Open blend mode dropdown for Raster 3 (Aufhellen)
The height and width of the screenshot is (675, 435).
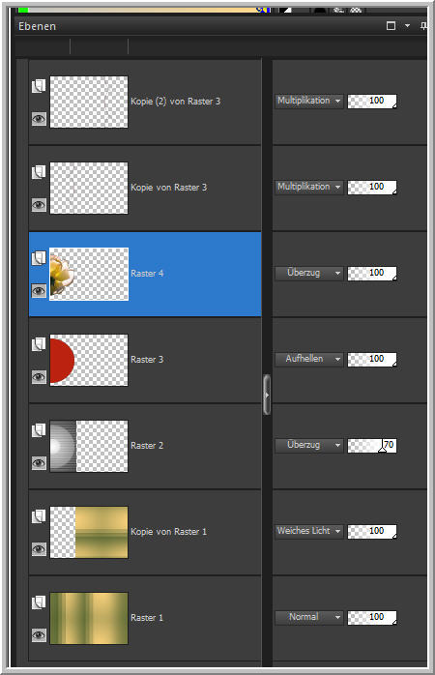[x=309, y=359]
